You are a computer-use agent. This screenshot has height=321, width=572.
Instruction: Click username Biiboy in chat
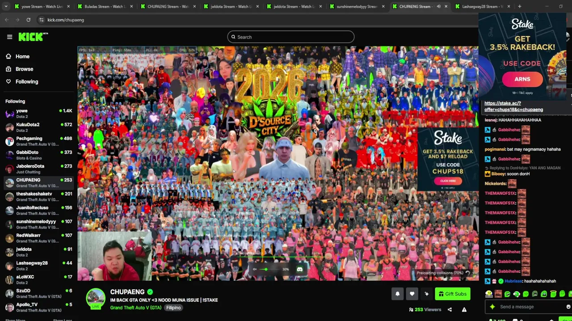[x=498, y=174]
